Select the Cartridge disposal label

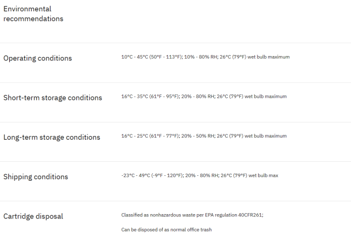pyautogui.click(x=33, y=216)
